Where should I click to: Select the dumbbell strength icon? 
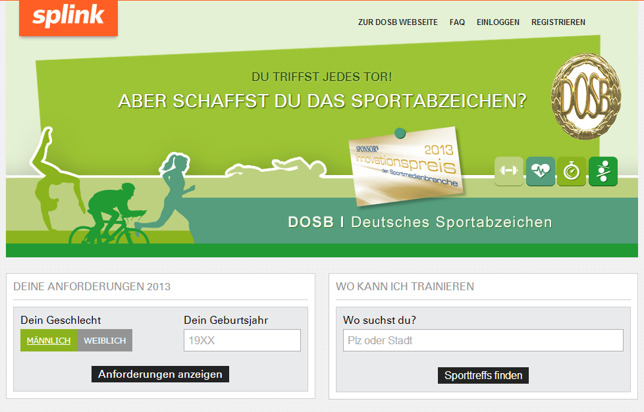pyautogui.click(x=509, y=171)
